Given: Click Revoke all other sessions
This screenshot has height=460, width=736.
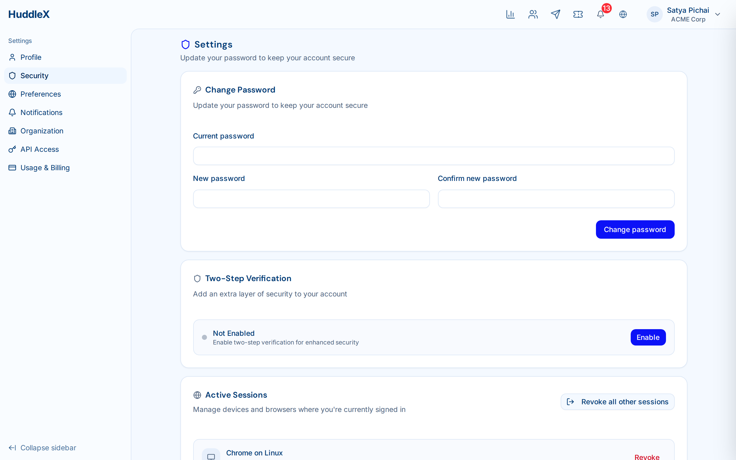Looking at the screenshot, I should pyautogui.click(x=617, y=402).
